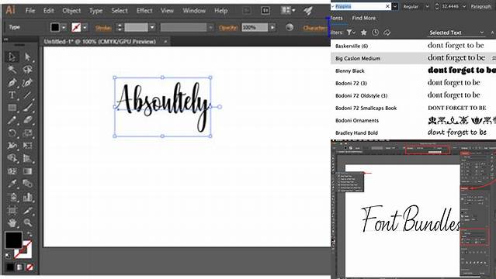
Task: Close the Untitled-1 document tab
Action: (165, 41)
